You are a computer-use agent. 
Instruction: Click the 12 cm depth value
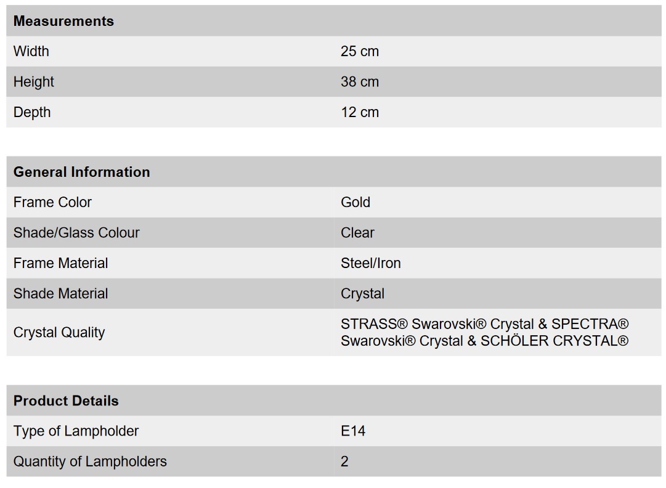point(359,112)
